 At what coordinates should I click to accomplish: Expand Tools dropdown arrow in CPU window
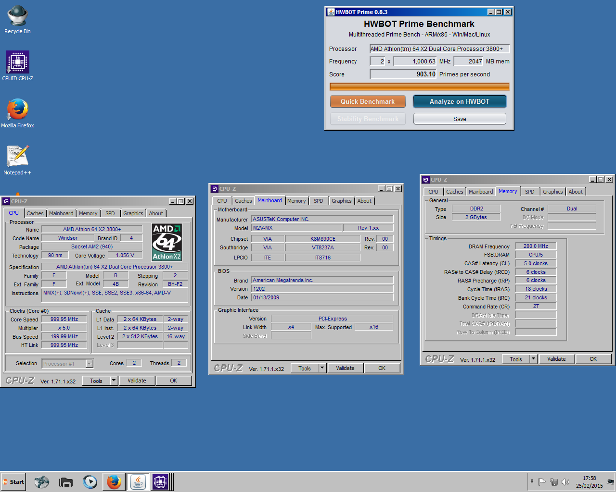114,381
